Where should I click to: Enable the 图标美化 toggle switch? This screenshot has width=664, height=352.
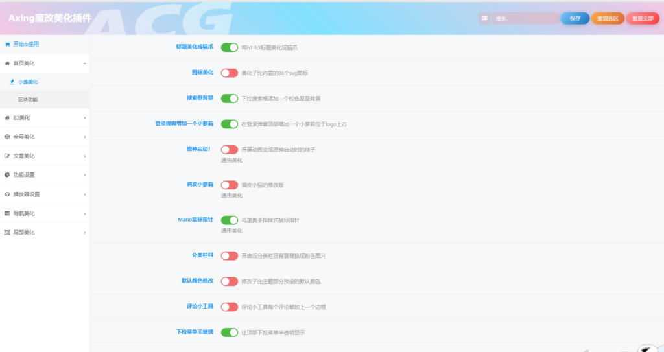tap(230, 73)
